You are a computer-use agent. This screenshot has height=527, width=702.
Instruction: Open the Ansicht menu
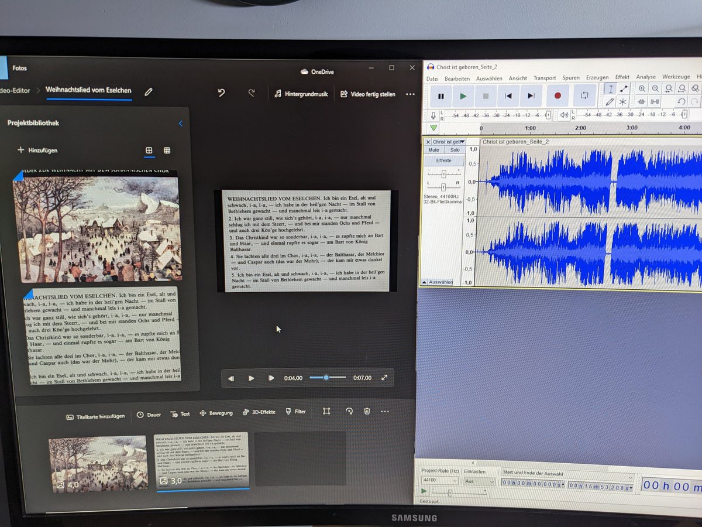[x=518, y=78]
